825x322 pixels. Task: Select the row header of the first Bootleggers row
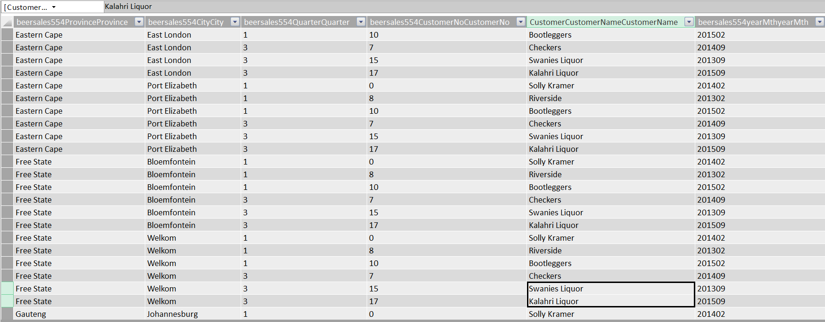(x=7, y=35)
